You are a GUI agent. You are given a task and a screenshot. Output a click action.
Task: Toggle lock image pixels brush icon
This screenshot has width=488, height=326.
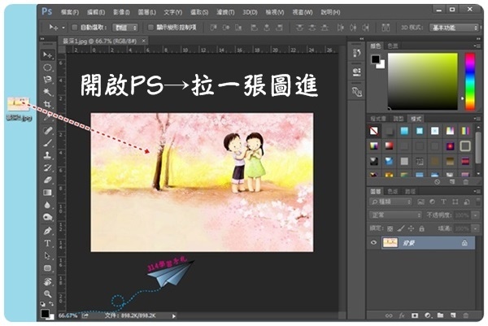tap(401, 228)
